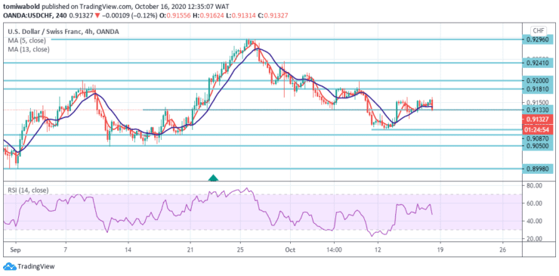The width and height of the screenshot is (559, 276).
Task: Click the 0.92000 price level label
Action: click(x=538, y=81)
